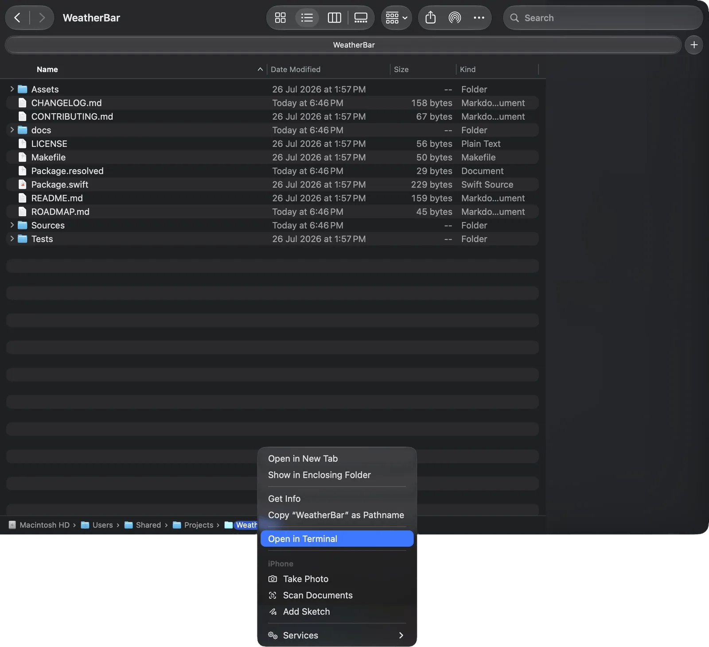709x647 pixels.
Task: Switch to list view
Action: pos(307,18)
